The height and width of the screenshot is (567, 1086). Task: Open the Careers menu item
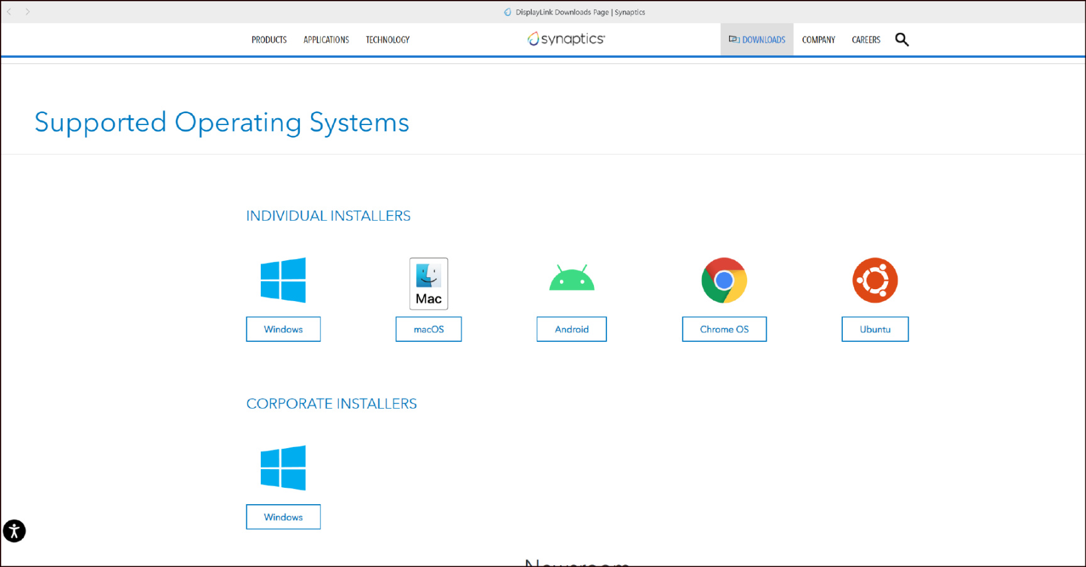coord(866,40)
